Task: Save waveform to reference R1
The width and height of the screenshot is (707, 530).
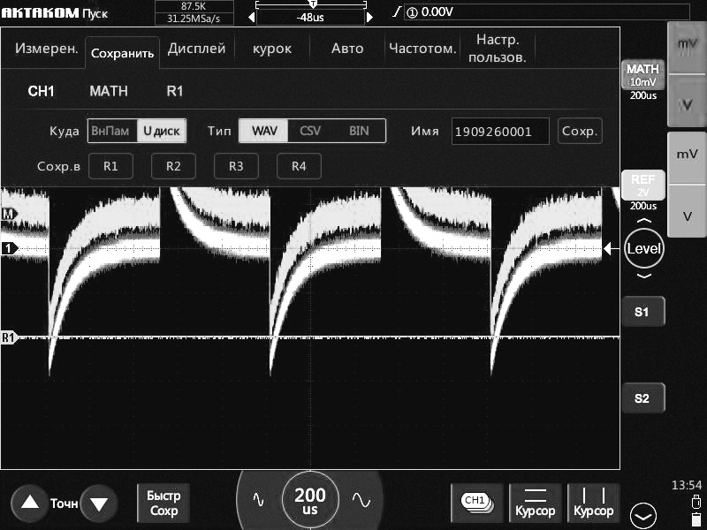Action: (x=111, y=166)
